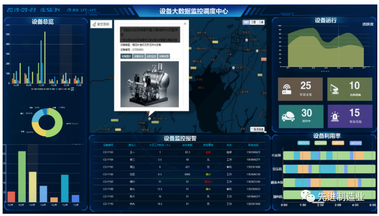The height and width of the screenshot is (216, 379).
Task: Click the red location pin under the popup
Action: (x=148, y=112)
